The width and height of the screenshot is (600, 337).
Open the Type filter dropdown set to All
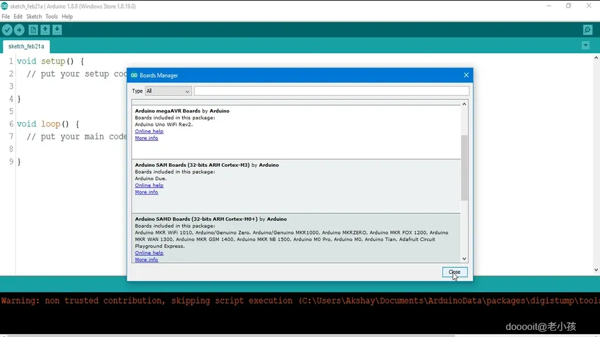tap(168, 91)
